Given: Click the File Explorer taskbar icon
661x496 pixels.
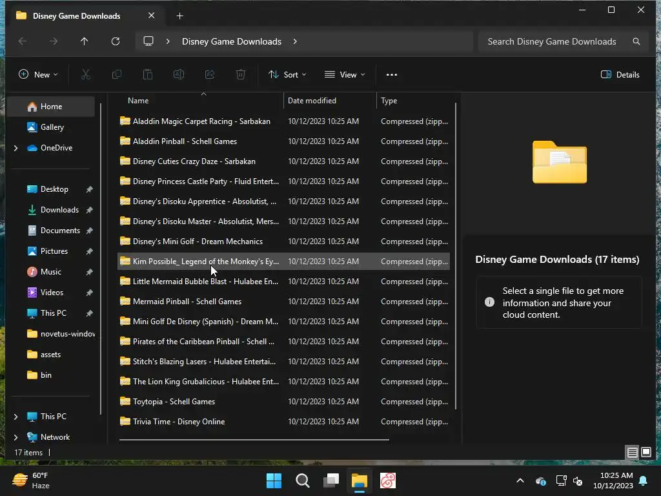Looking at the screenshot, I should tap(360, 480).
